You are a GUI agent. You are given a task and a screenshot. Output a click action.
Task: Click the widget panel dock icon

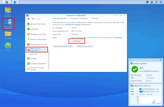pyautogui.click(x=161, y=60)
